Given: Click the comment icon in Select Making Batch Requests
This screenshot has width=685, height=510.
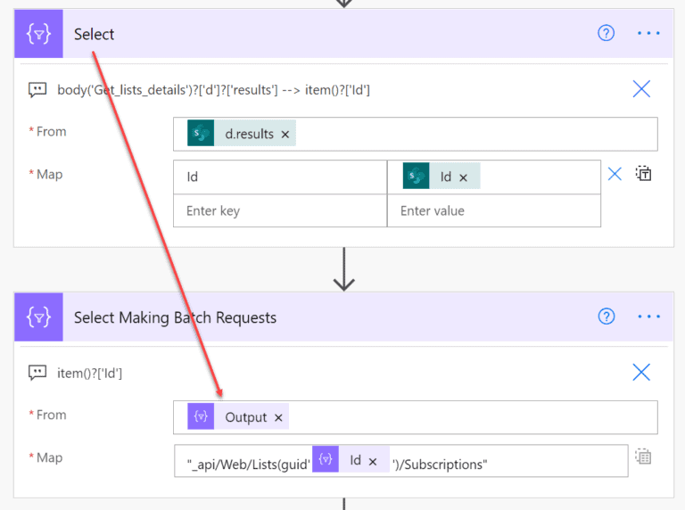Looking at the screenshot, I should coord(37,373).
